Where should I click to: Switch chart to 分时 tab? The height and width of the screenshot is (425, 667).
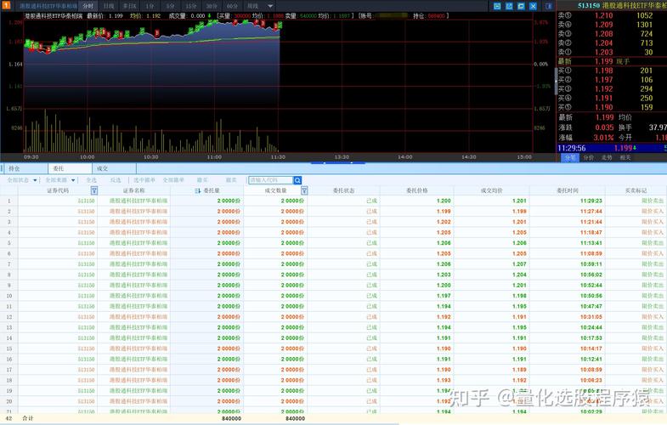click(88, 6)
